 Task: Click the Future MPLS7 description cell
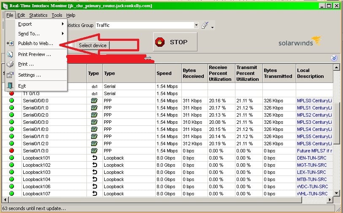tap(315, 151)
